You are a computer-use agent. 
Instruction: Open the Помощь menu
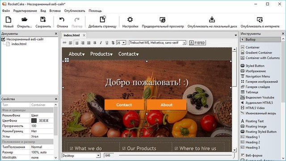pos(95,11)
